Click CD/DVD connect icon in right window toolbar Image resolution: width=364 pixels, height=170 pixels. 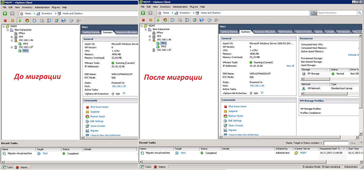point(209,20)
